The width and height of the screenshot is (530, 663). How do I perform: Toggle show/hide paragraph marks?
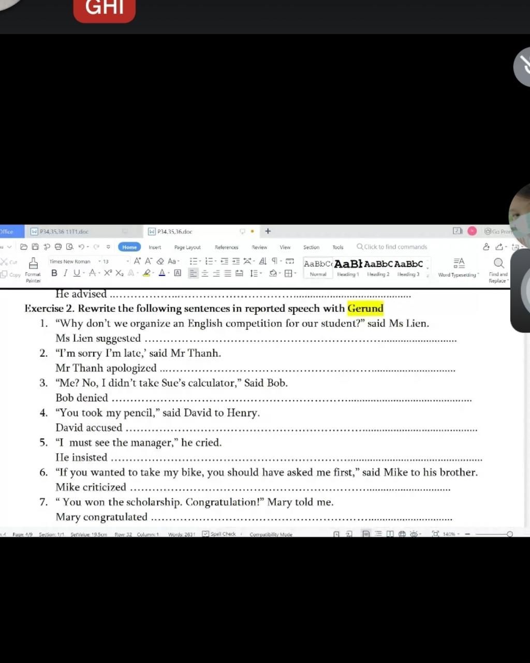pos(274,261)
